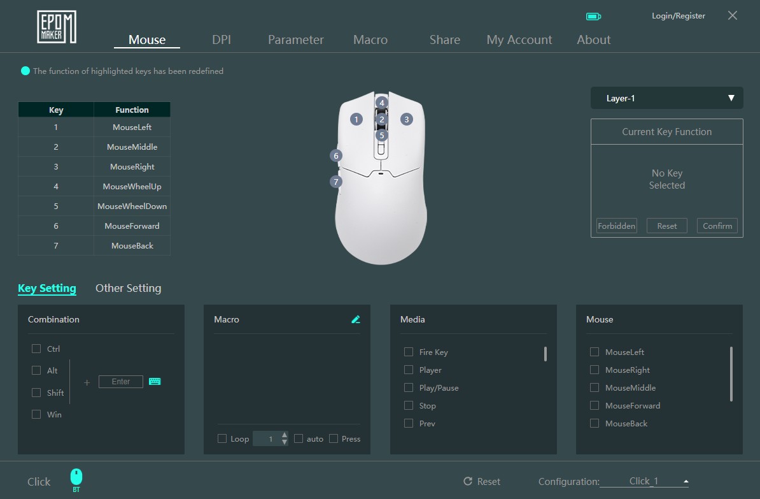Toggle the macro Press checkbox

click(x=334, y=438)
